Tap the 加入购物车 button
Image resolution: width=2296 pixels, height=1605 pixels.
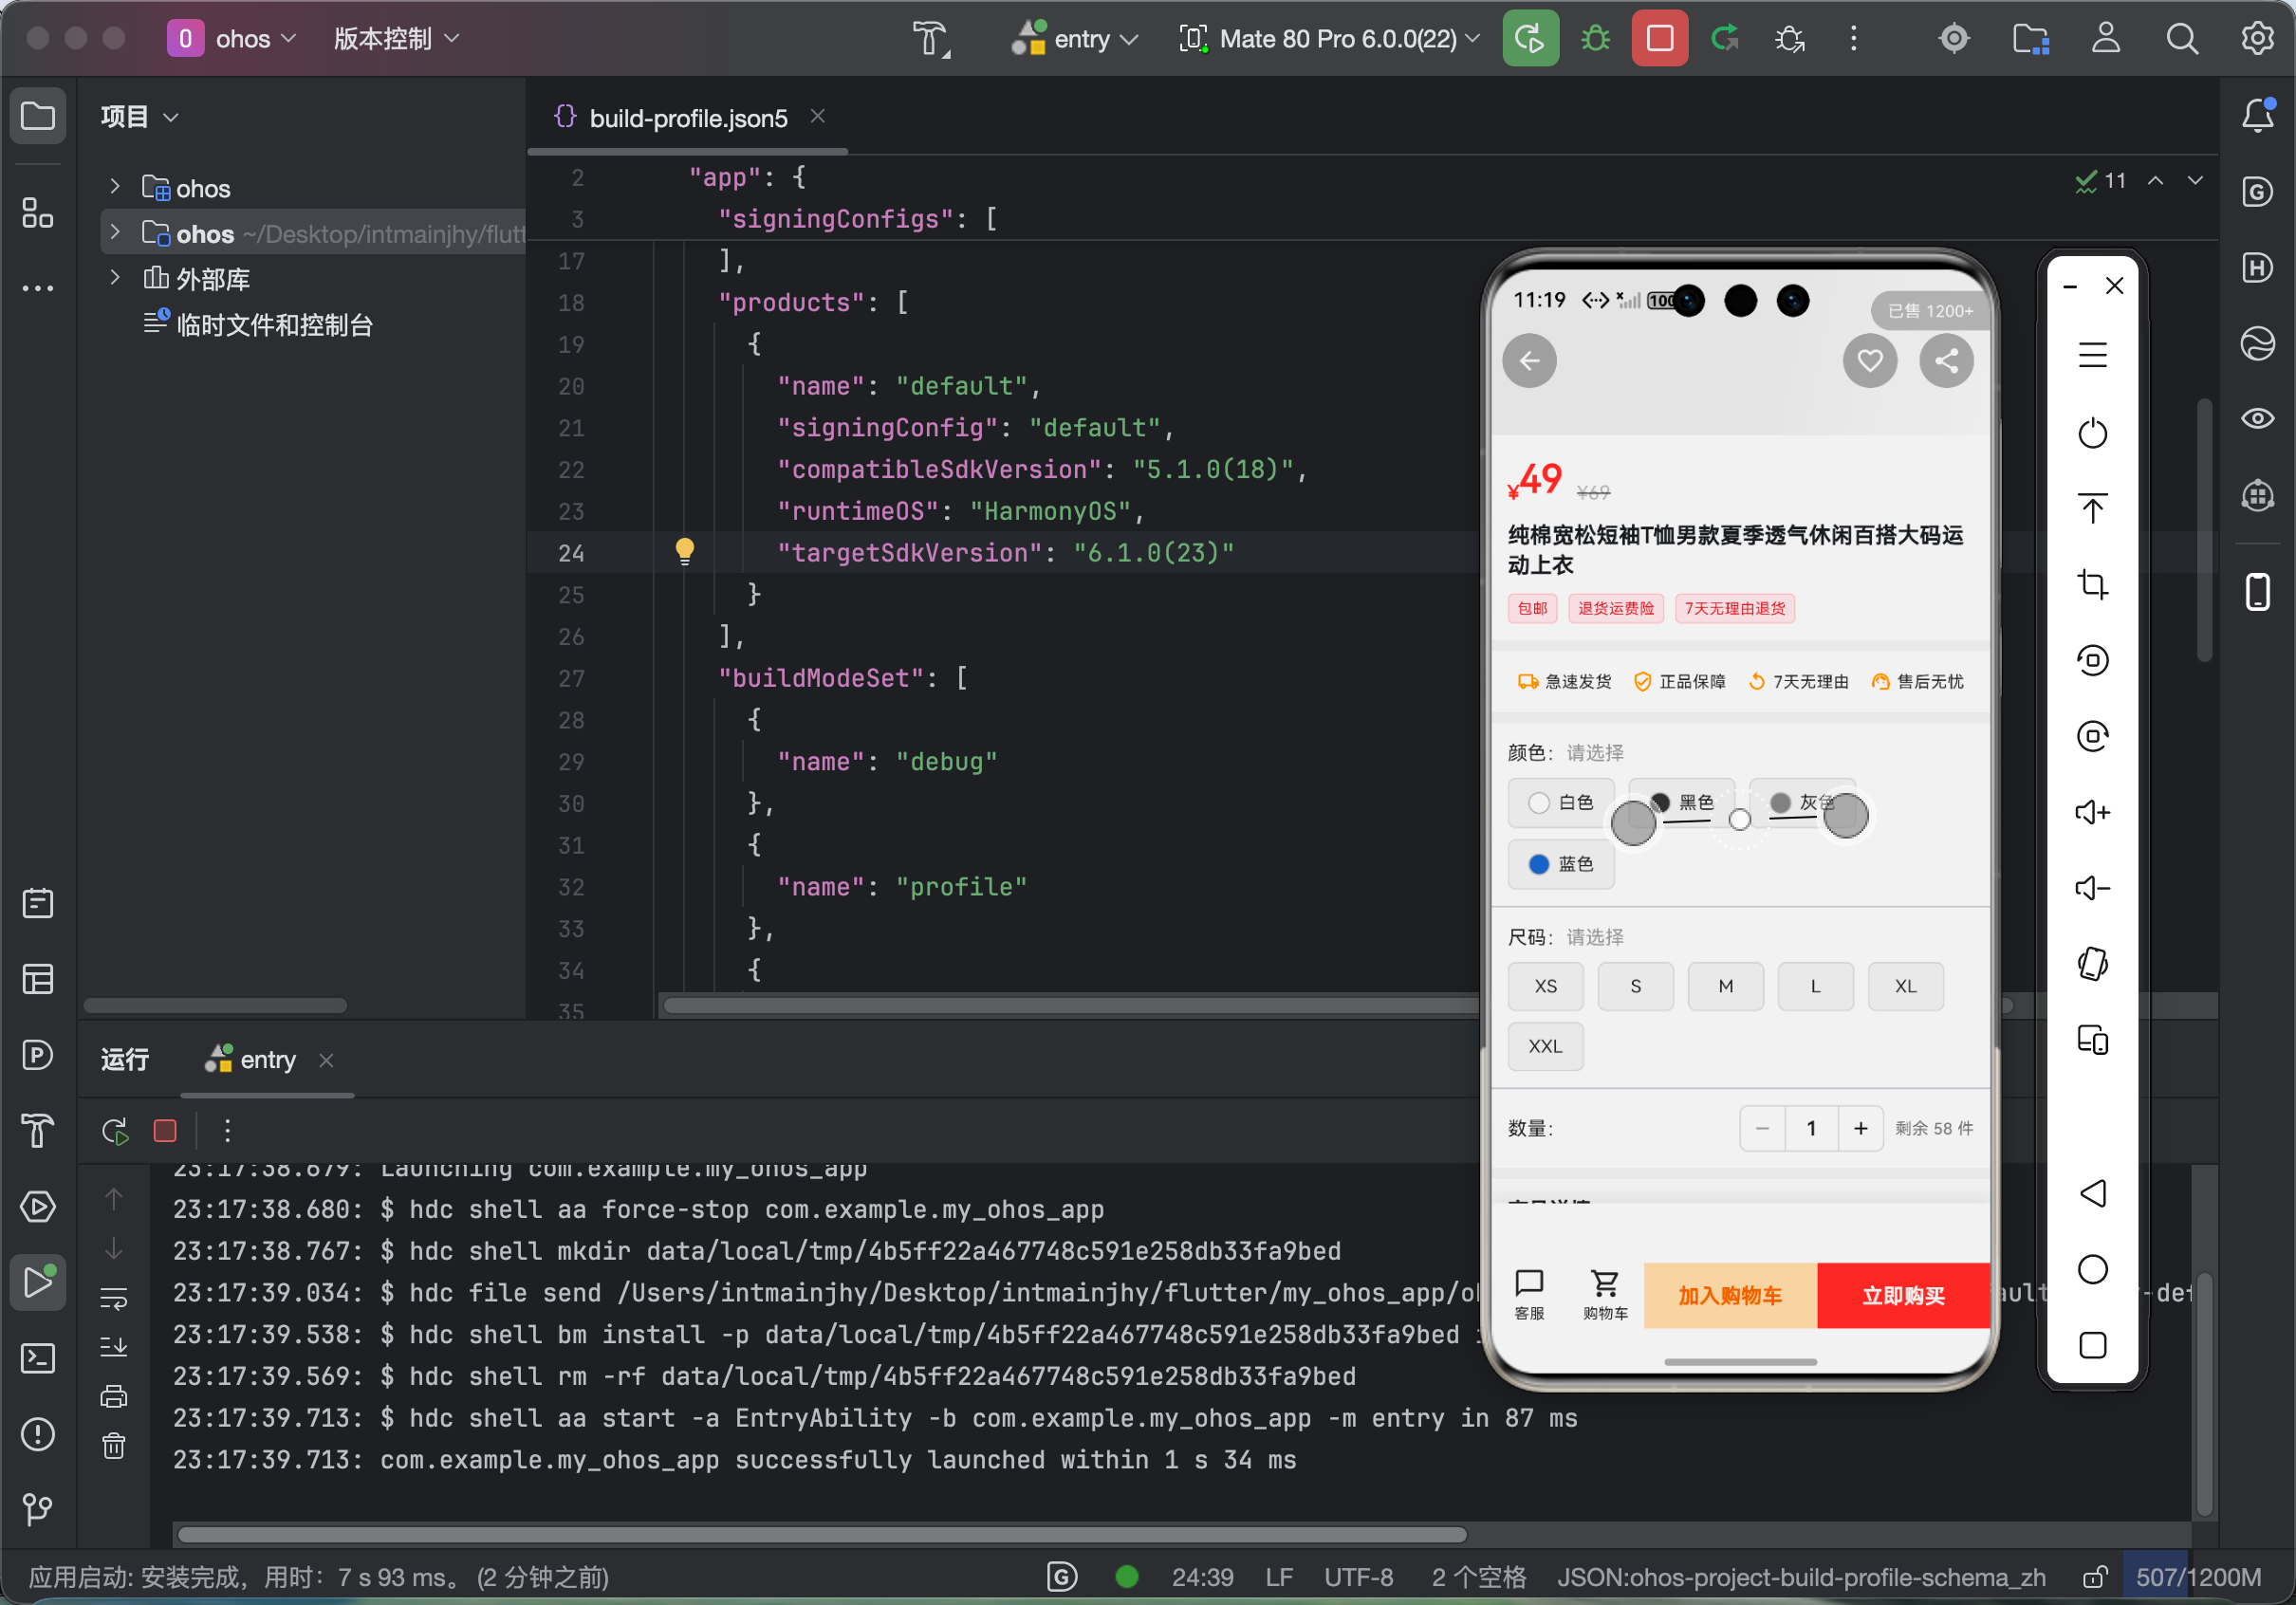click(1729, 1295)
